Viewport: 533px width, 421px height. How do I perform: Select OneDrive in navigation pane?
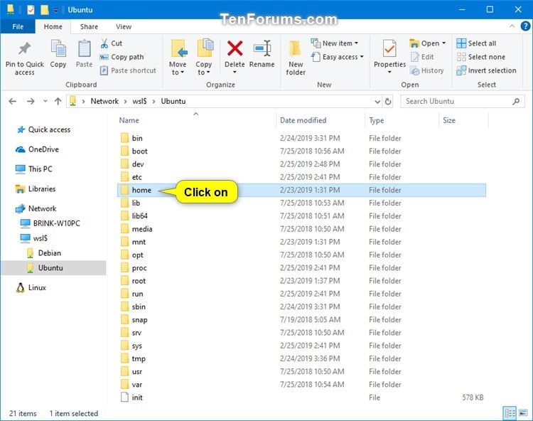pos(38,149)
